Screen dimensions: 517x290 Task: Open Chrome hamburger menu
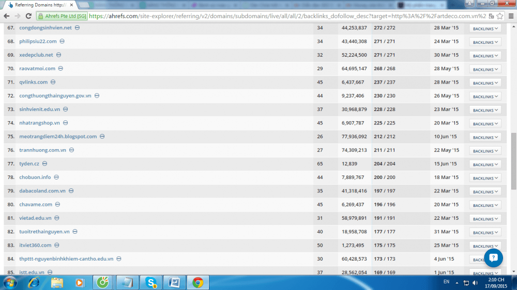pyautogui.click(x=511, y=16)
